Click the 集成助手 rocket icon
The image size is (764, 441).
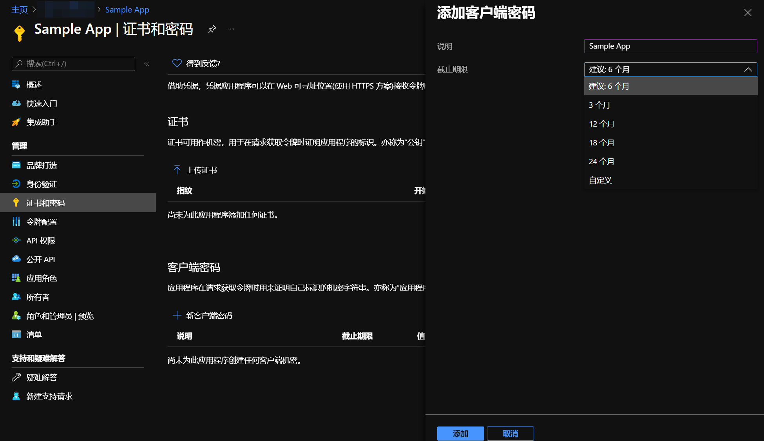[16, 122]
